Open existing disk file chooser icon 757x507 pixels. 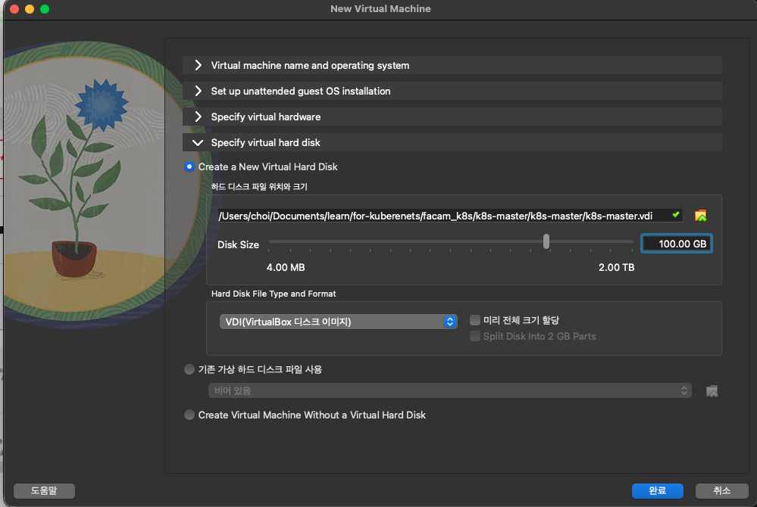712,391
